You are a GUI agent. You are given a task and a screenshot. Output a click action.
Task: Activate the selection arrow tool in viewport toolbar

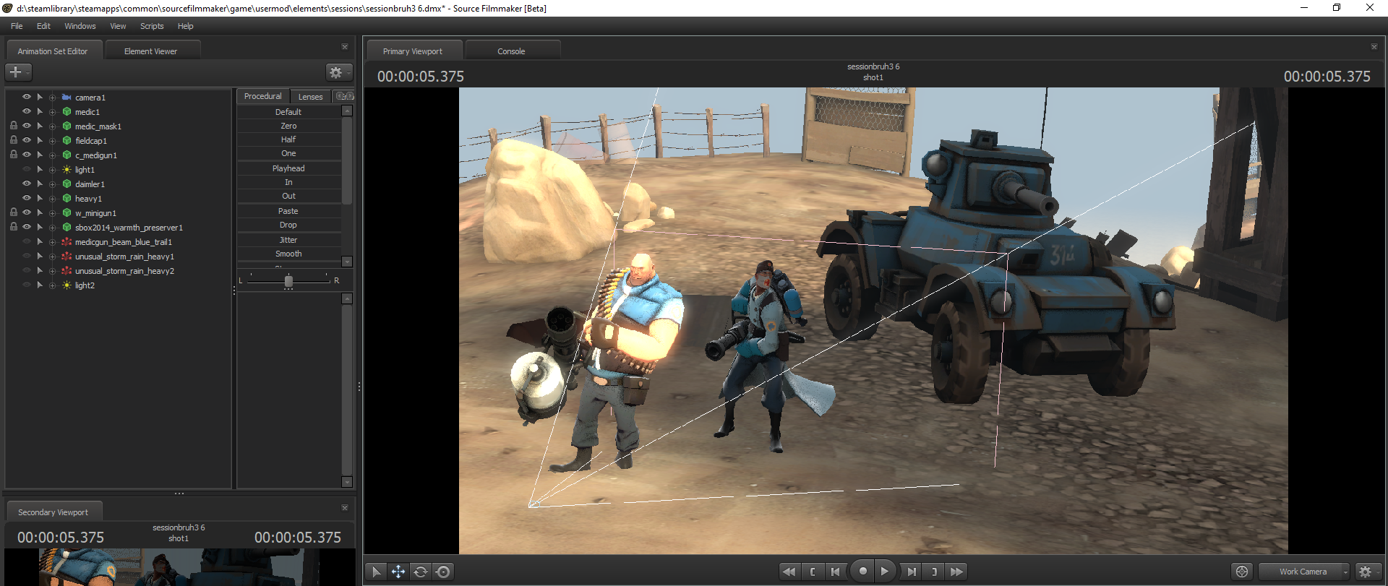click(x=376, y=572)
